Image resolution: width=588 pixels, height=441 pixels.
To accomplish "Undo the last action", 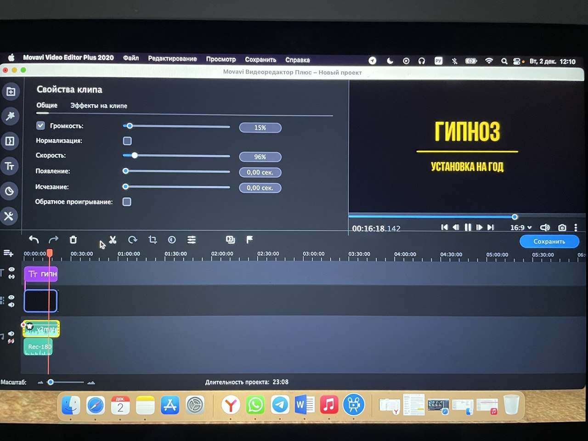I will (x=34, y=239).
